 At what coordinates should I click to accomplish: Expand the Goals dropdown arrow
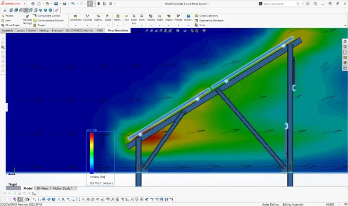[x=108, y=25]
